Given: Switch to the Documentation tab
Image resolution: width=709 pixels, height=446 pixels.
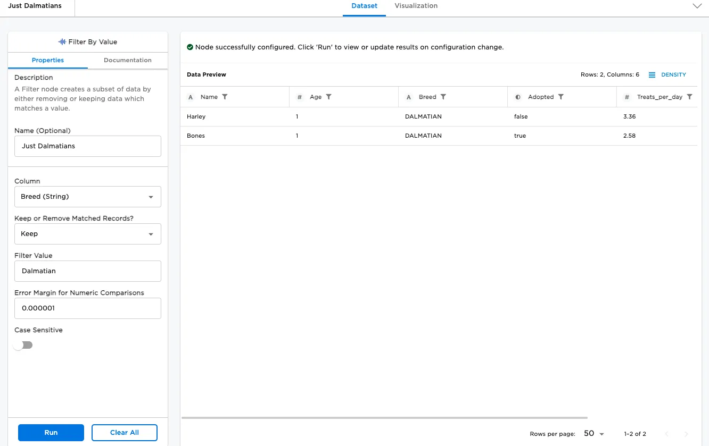Looking at the screenshot, I should (x=127, y=60).
